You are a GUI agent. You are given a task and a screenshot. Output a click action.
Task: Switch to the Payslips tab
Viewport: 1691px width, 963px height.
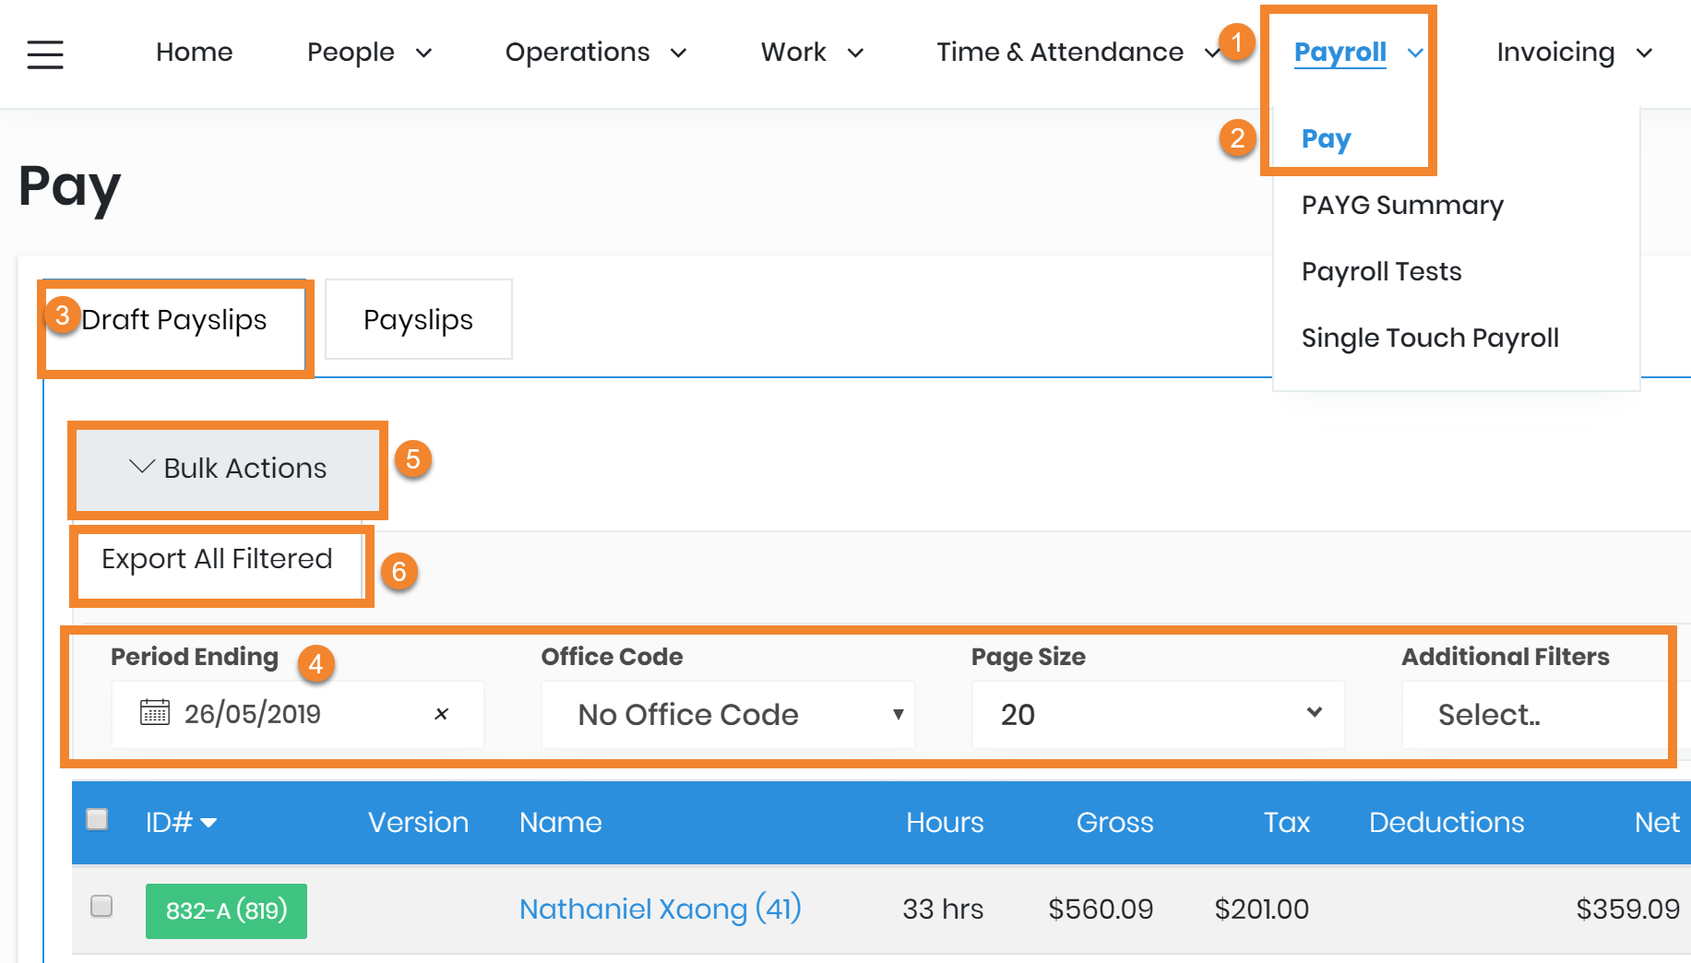(x=418, y=320)
